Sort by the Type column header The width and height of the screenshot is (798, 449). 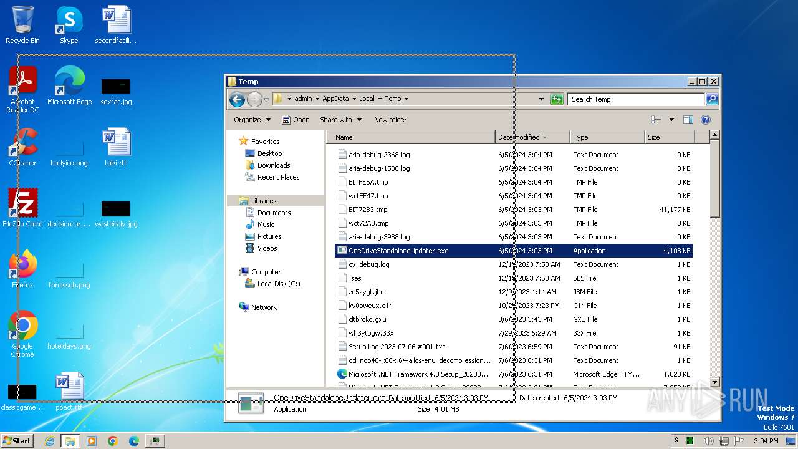tap(607, 137)
